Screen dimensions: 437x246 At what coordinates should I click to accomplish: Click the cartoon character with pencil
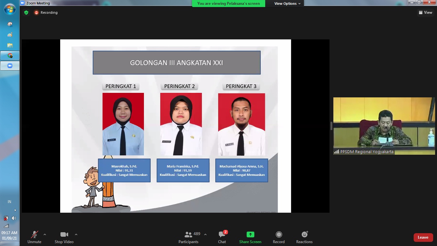94,187
